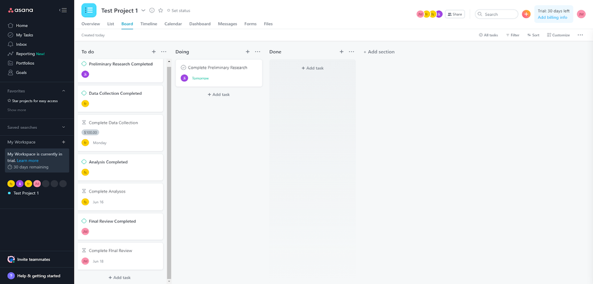593x284 pixels.
Task: Mark Final Review Completed milestone complete
Action: click(x=84, y=221)
